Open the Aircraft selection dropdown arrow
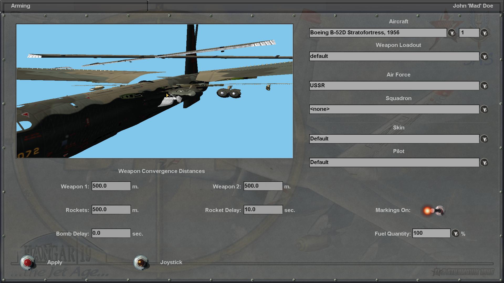This screenshot has height=283, width=504. coord(451,33)
